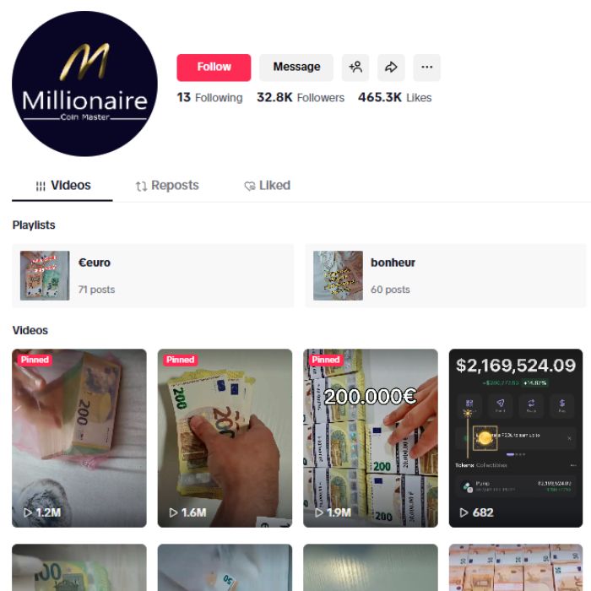
Task: Click the Reposts arrows icon
Action: point(141,187)
